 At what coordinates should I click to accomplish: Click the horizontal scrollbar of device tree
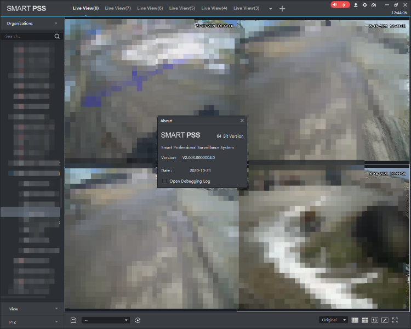[23, 297]
